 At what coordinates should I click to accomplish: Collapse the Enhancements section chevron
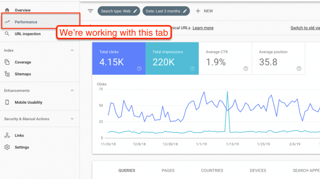pos(72,91)
